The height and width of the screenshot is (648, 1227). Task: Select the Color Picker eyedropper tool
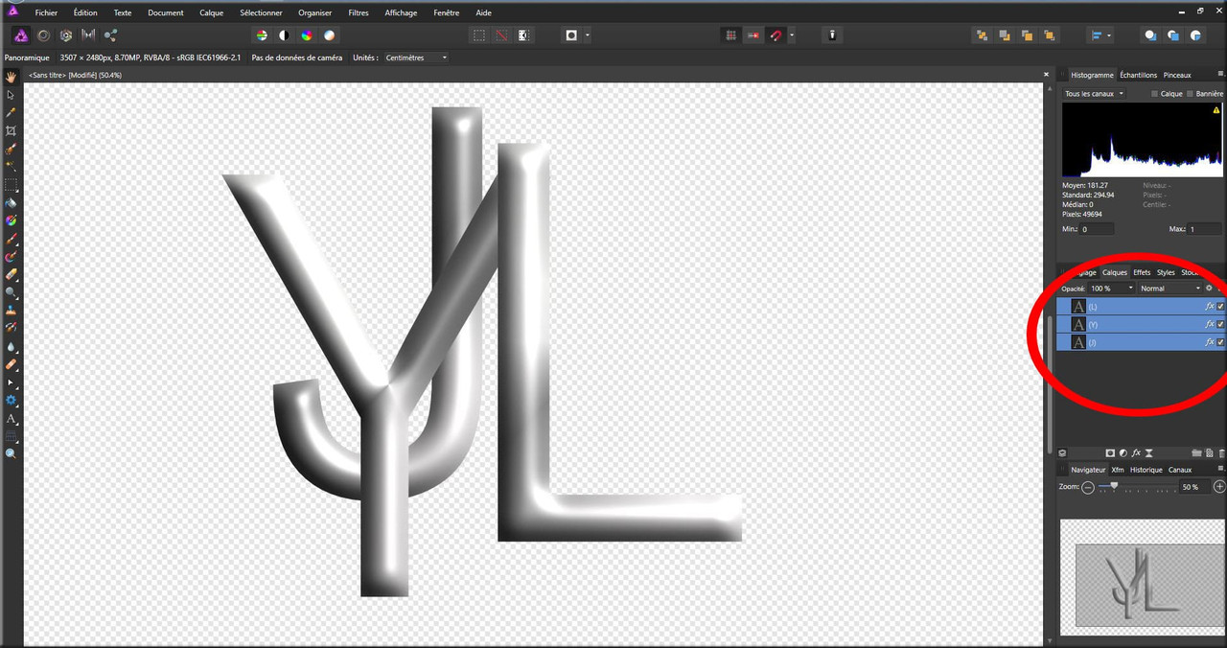pyautogui.click(x=12, y=112)
